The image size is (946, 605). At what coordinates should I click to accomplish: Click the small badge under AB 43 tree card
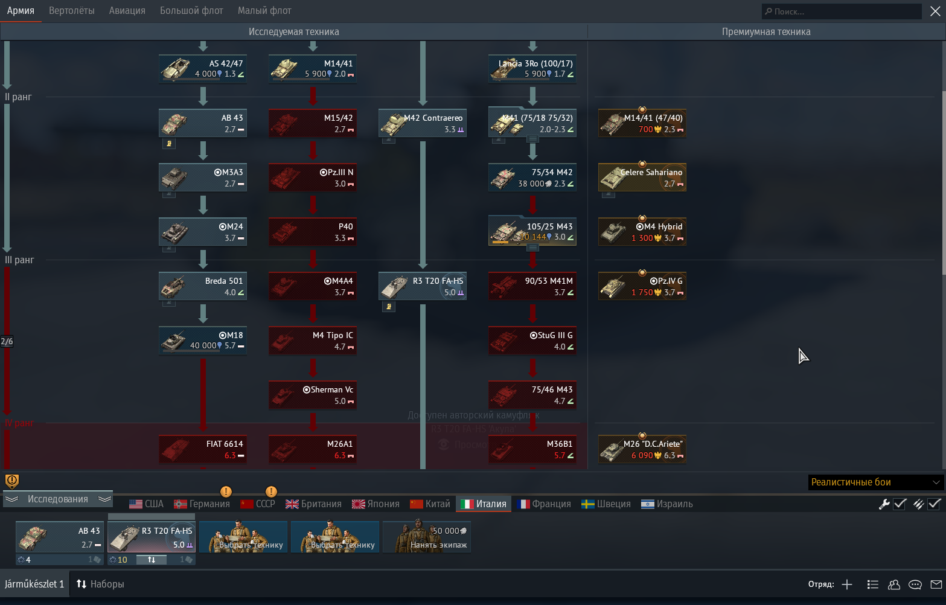(x=169, y=144)
